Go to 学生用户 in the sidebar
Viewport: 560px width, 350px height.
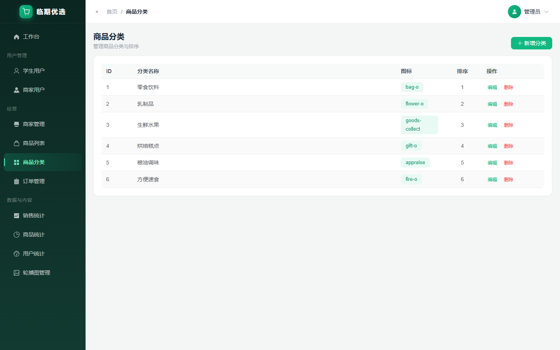click(x=43, y=71)
